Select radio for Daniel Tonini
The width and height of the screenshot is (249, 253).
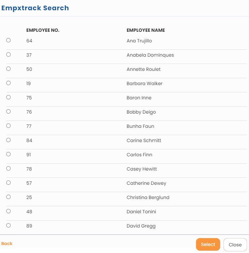[x=9, y=211]
